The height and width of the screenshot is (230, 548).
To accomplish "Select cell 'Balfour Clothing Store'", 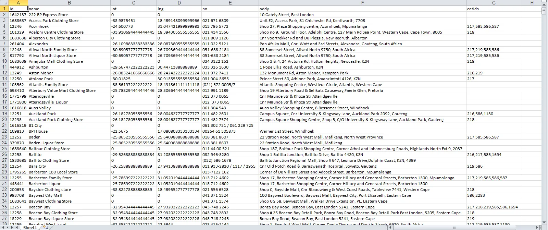I will pyautogui.click(x=69, y=149).
